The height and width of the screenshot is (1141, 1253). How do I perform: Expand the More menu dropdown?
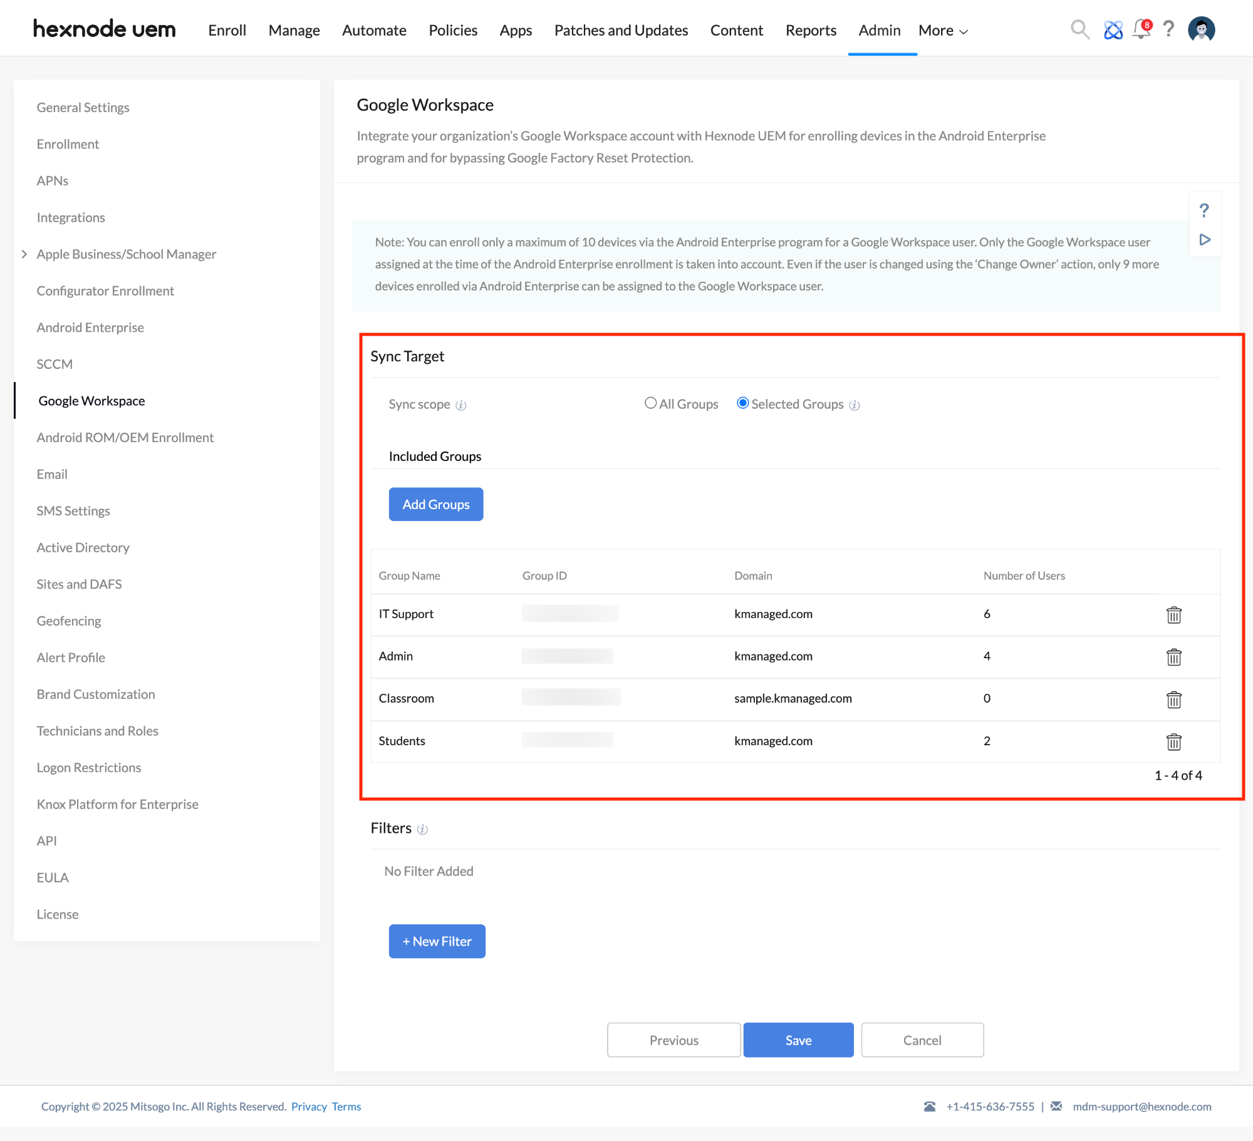(x=943, y=31)
